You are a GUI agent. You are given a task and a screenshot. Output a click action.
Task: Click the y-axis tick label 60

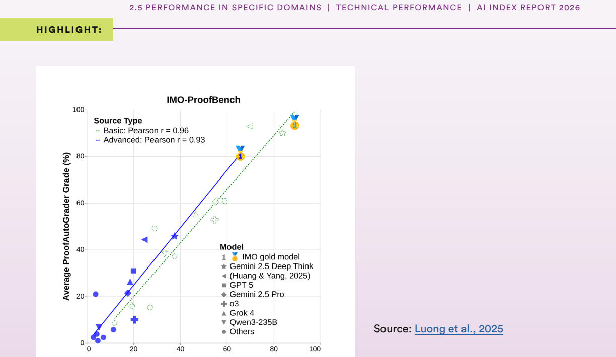tap(80, 203)
